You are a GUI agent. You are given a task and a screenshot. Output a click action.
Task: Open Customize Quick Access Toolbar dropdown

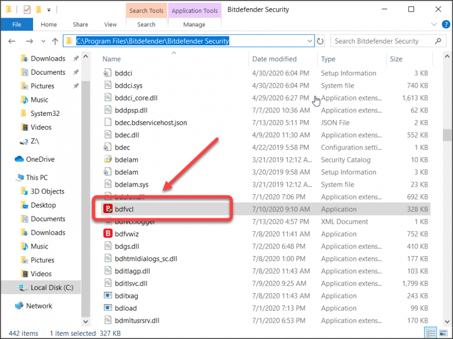(x=49, y=10)
